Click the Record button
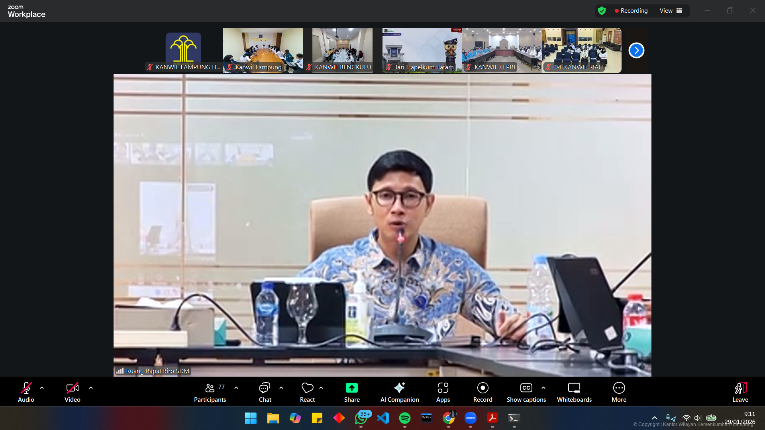Image resolution: width=765 pixels, height=430 pixels. [483, 392]
